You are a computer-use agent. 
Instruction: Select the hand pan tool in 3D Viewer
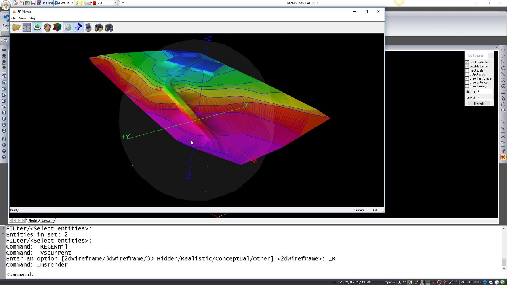click(x=47, y=27)
